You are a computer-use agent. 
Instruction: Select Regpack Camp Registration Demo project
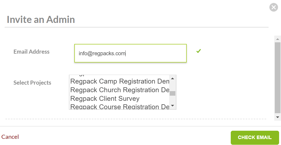click(x=120, y=81)
